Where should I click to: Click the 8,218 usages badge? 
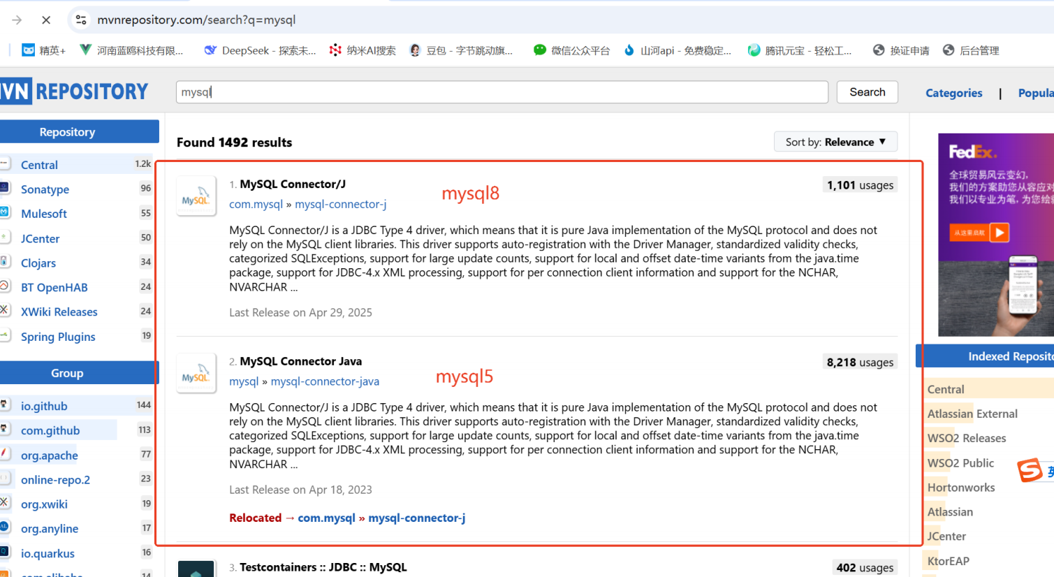tap(860, 363)
